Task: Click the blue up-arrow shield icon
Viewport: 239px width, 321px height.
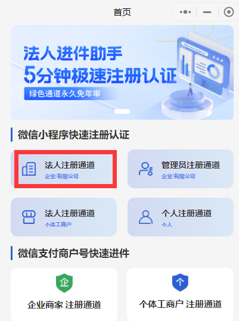Action: coord(180,282)
